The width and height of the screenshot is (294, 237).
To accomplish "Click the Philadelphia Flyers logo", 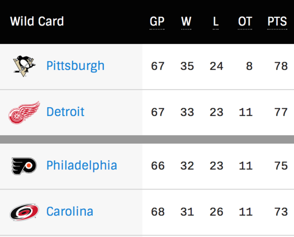I will [24, 166].
